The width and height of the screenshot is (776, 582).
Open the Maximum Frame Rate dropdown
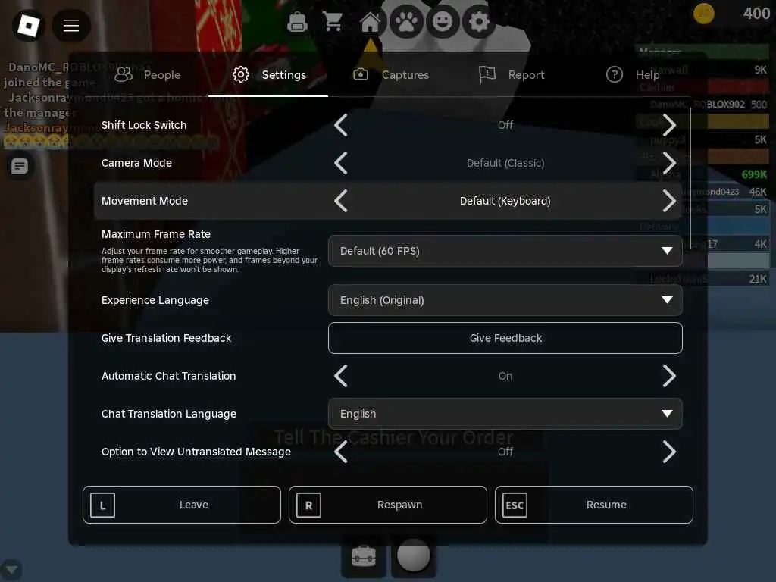[x=505, y=251]
